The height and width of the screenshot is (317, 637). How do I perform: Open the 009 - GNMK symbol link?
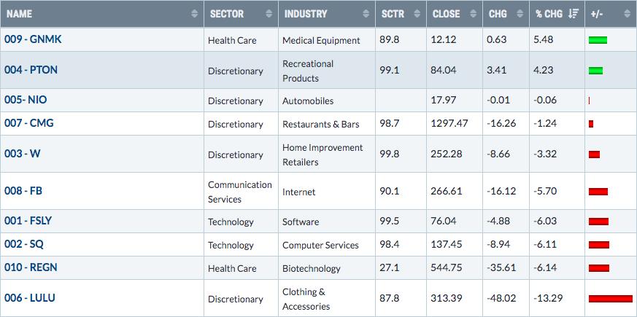pos(33,39)
